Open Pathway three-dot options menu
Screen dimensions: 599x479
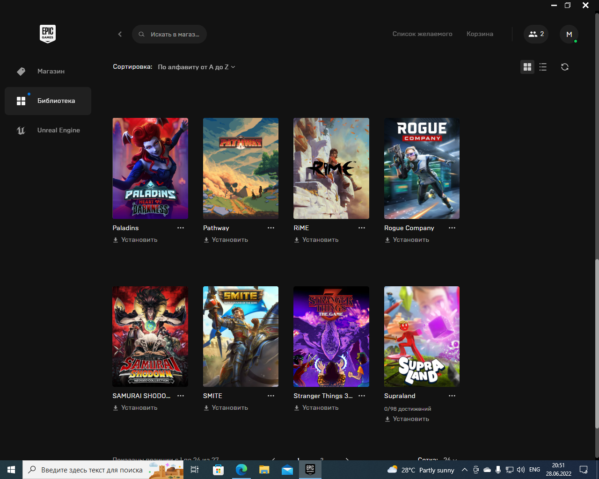click(271, 228)
